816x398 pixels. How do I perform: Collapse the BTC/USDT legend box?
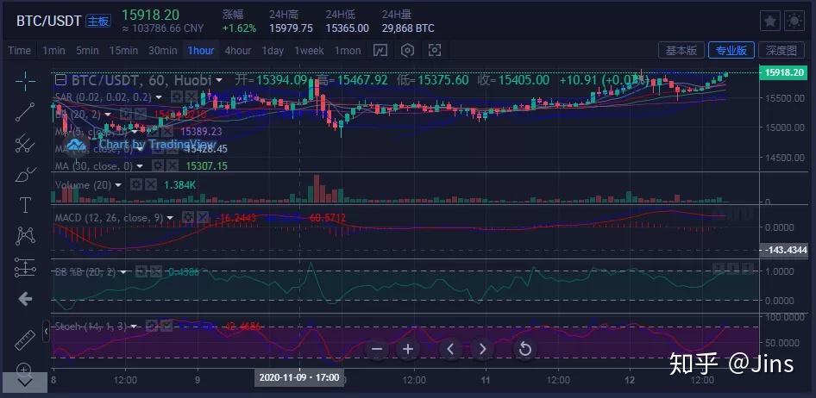coord(61,80)
